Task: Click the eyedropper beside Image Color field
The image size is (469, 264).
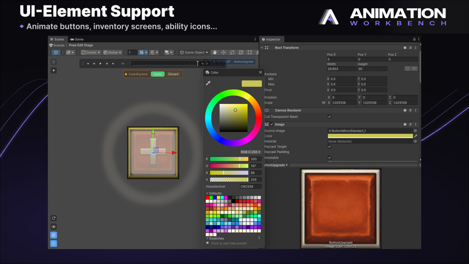Action: click(x=416, y=136)
